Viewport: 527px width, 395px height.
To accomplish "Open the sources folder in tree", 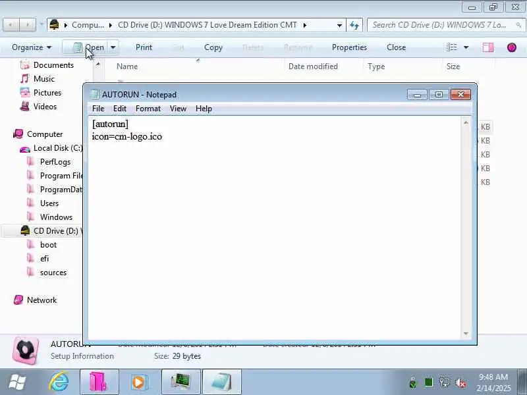I will (53, 273).
